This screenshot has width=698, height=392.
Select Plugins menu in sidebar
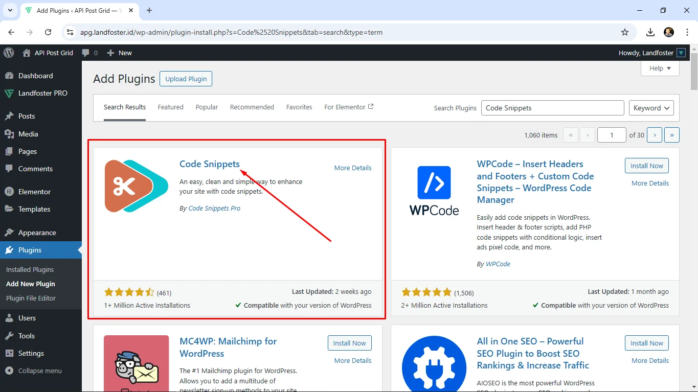(41, 250)
